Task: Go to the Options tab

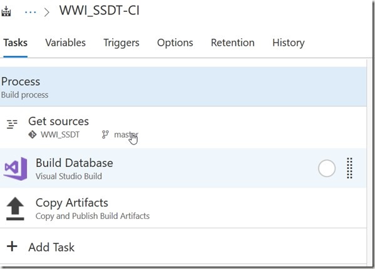Action: tap(175, 43)
